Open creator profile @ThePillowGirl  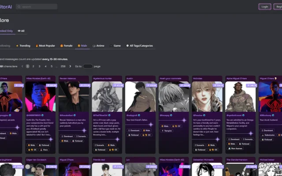(x=100, y=115)
